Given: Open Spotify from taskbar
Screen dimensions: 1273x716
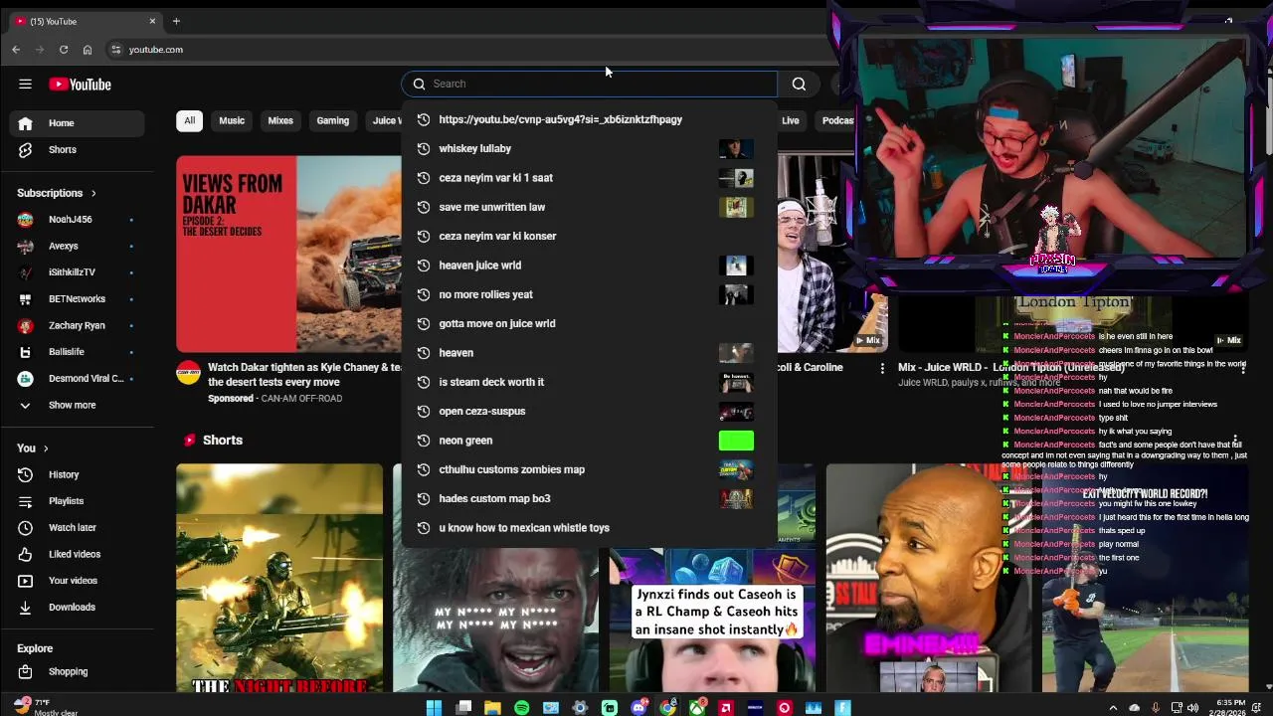Looking at the screenshot, I should (x=521, y=708).
